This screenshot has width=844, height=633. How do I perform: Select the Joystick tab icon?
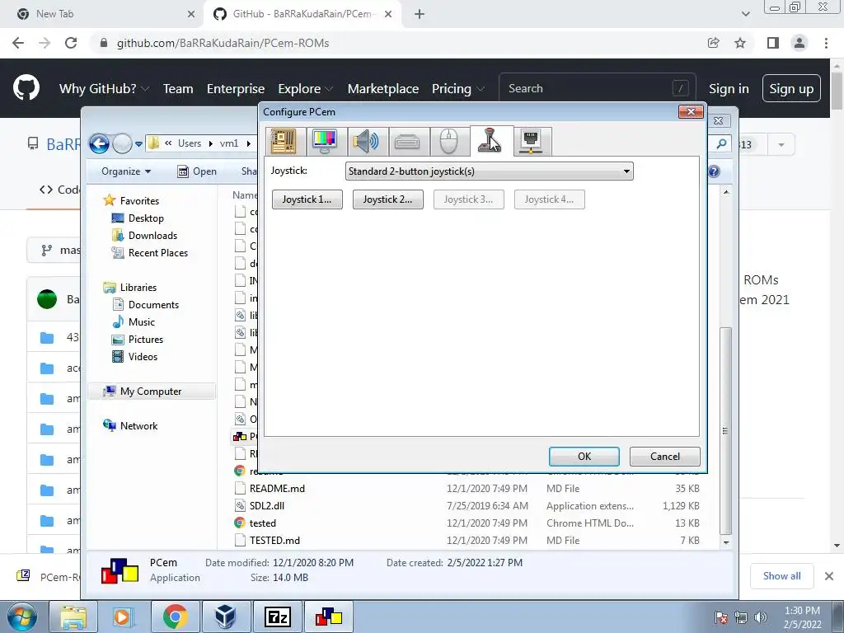click(x=491, y=141)
